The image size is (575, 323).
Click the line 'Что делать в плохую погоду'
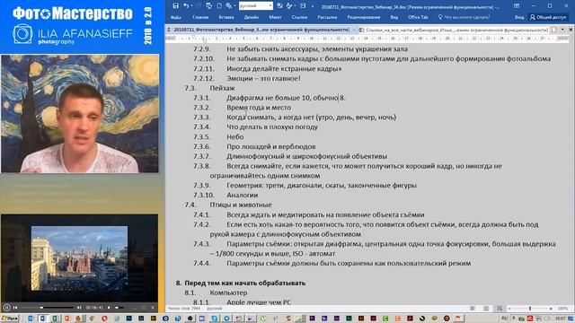[x=272, y=127]
